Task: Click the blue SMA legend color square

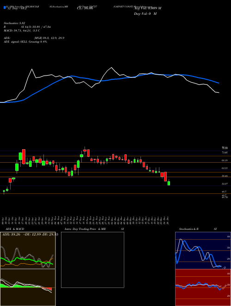Action: [x=5, y=7]
